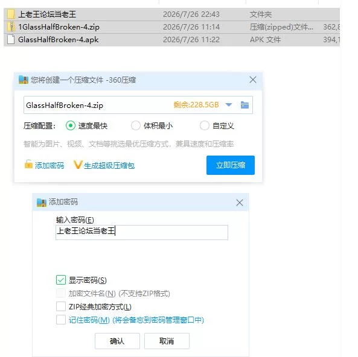Click the 360压缩 logo in the compression dialog title
The height and width of the screenshot is (357, 358).
24,80
